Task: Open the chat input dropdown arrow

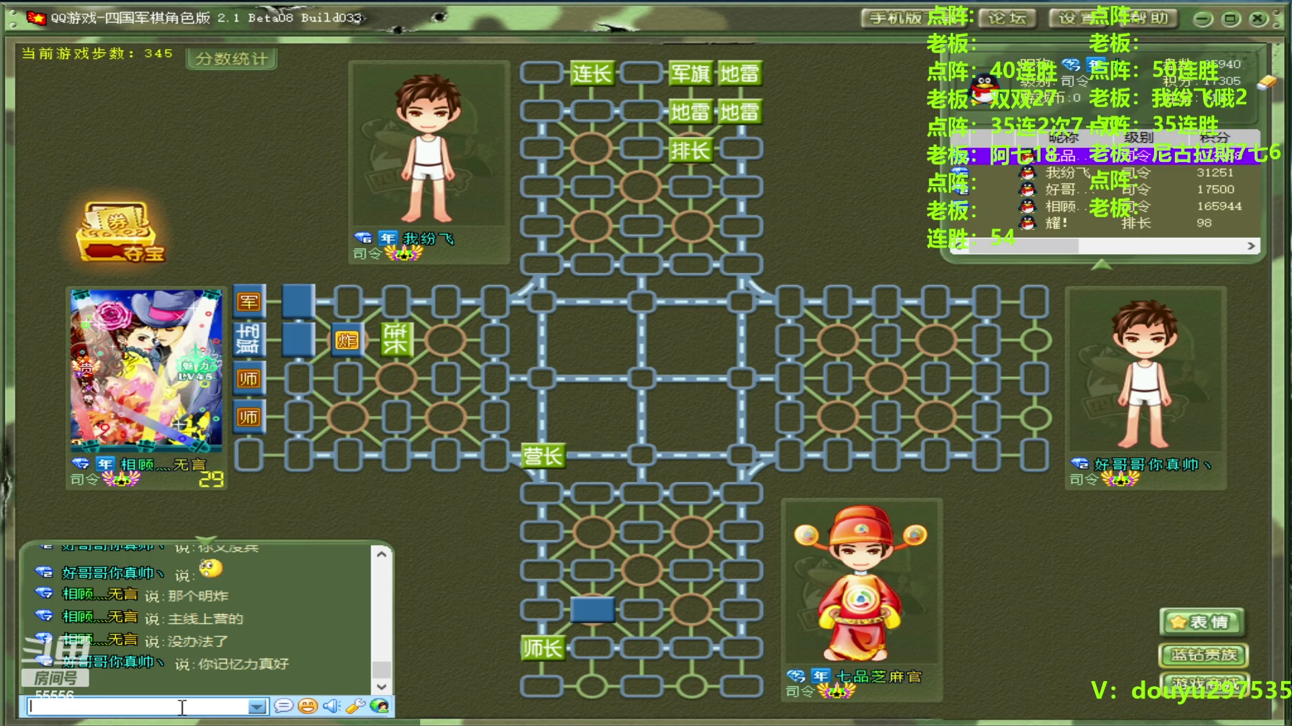Action: click(257, 707)
